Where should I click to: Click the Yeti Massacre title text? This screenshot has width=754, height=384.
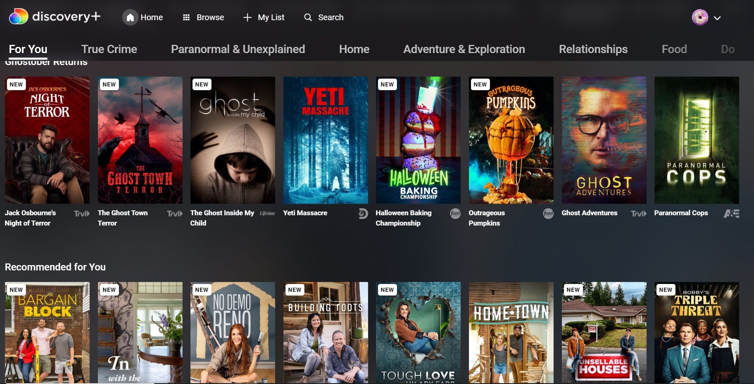(305, 213)
